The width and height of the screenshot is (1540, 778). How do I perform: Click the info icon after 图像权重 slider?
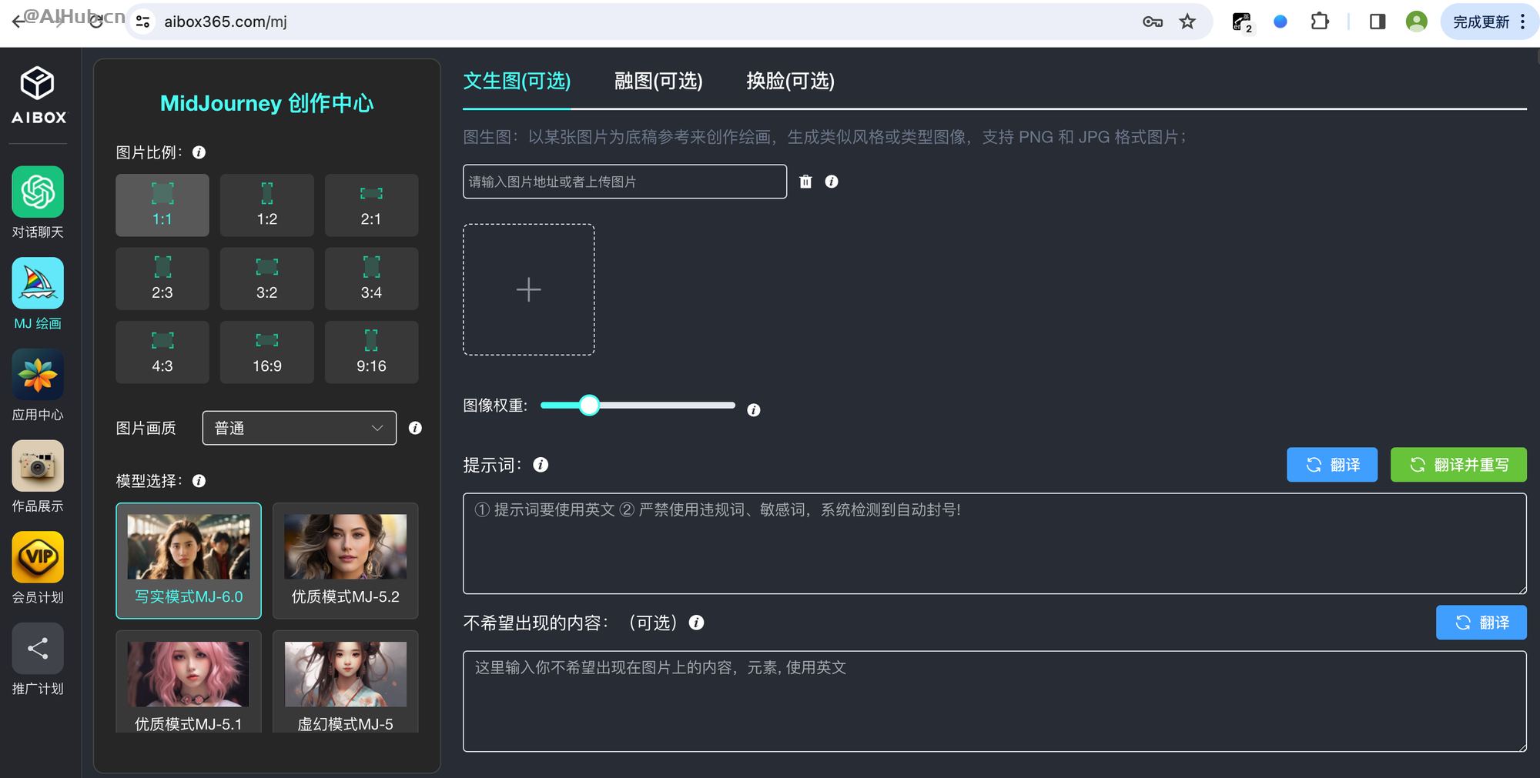754,410
